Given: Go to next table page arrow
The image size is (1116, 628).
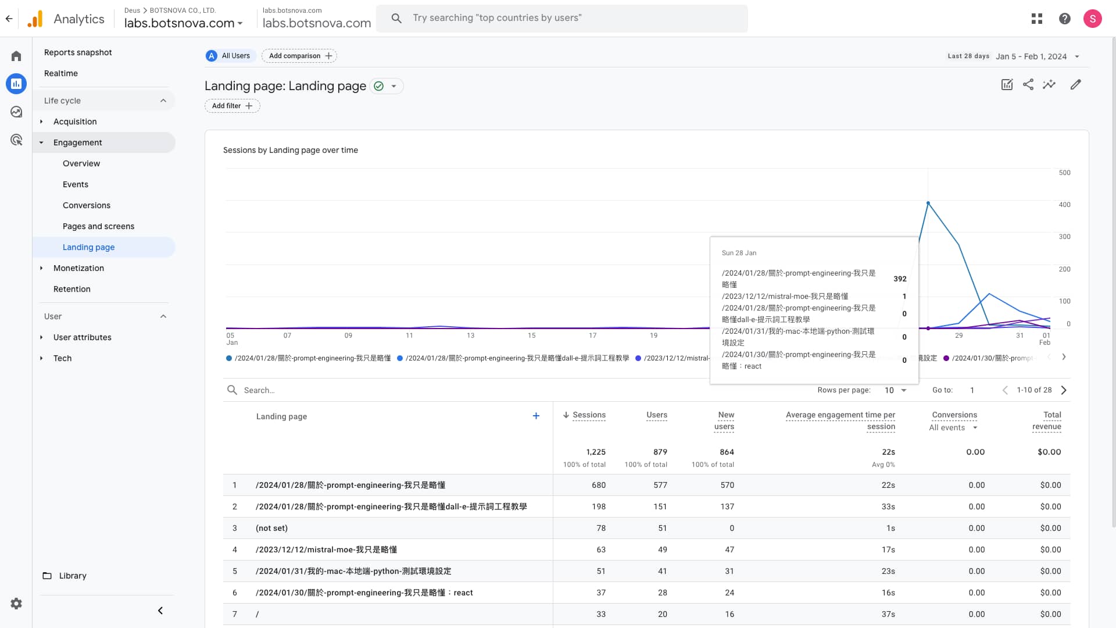Looking at the screenshot, I should tap(1064, 390).
